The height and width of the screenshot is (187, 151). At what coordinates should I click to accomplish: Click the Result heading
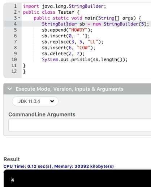[12, 159]
